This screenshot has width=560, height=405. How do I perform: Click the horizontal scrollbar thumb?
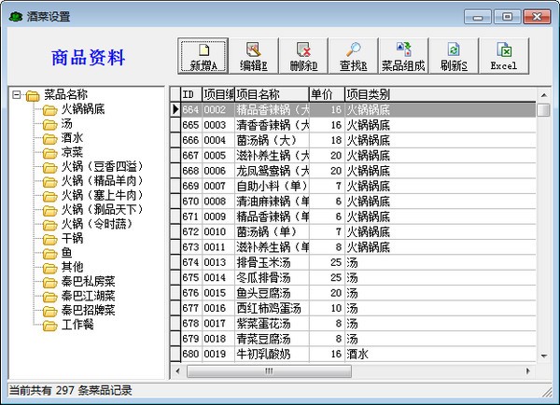click(269, 371)
